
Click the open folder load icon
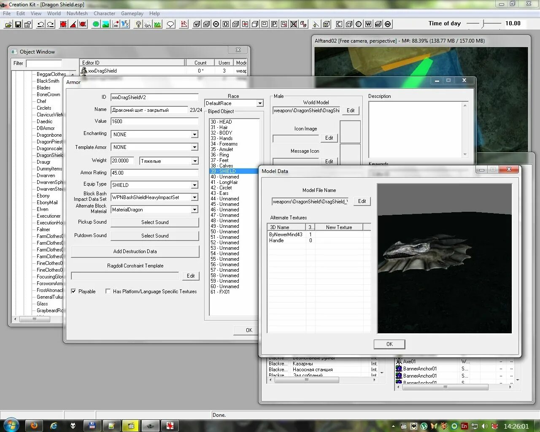(8, 24)
